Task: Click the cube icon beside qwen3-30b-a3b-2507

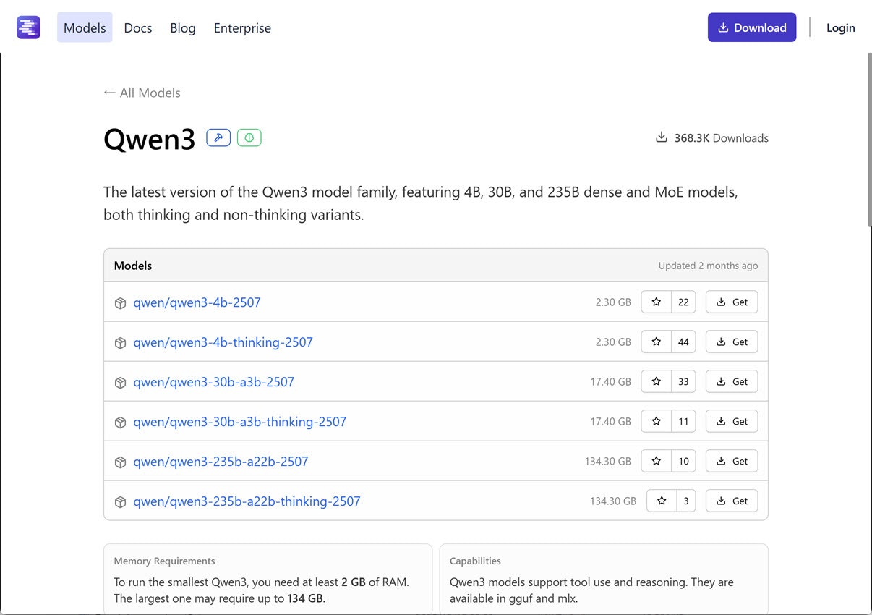Action: [121, 383]
